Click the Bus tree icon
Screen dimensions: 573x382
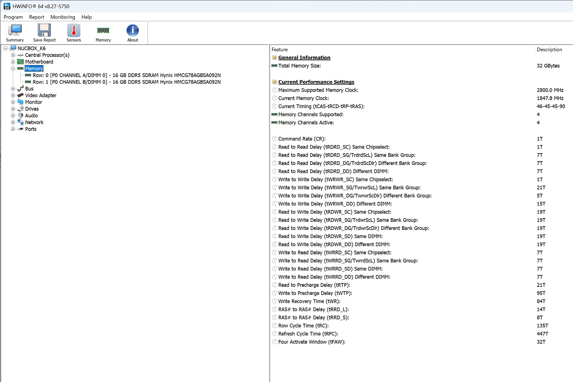(21, 89)
